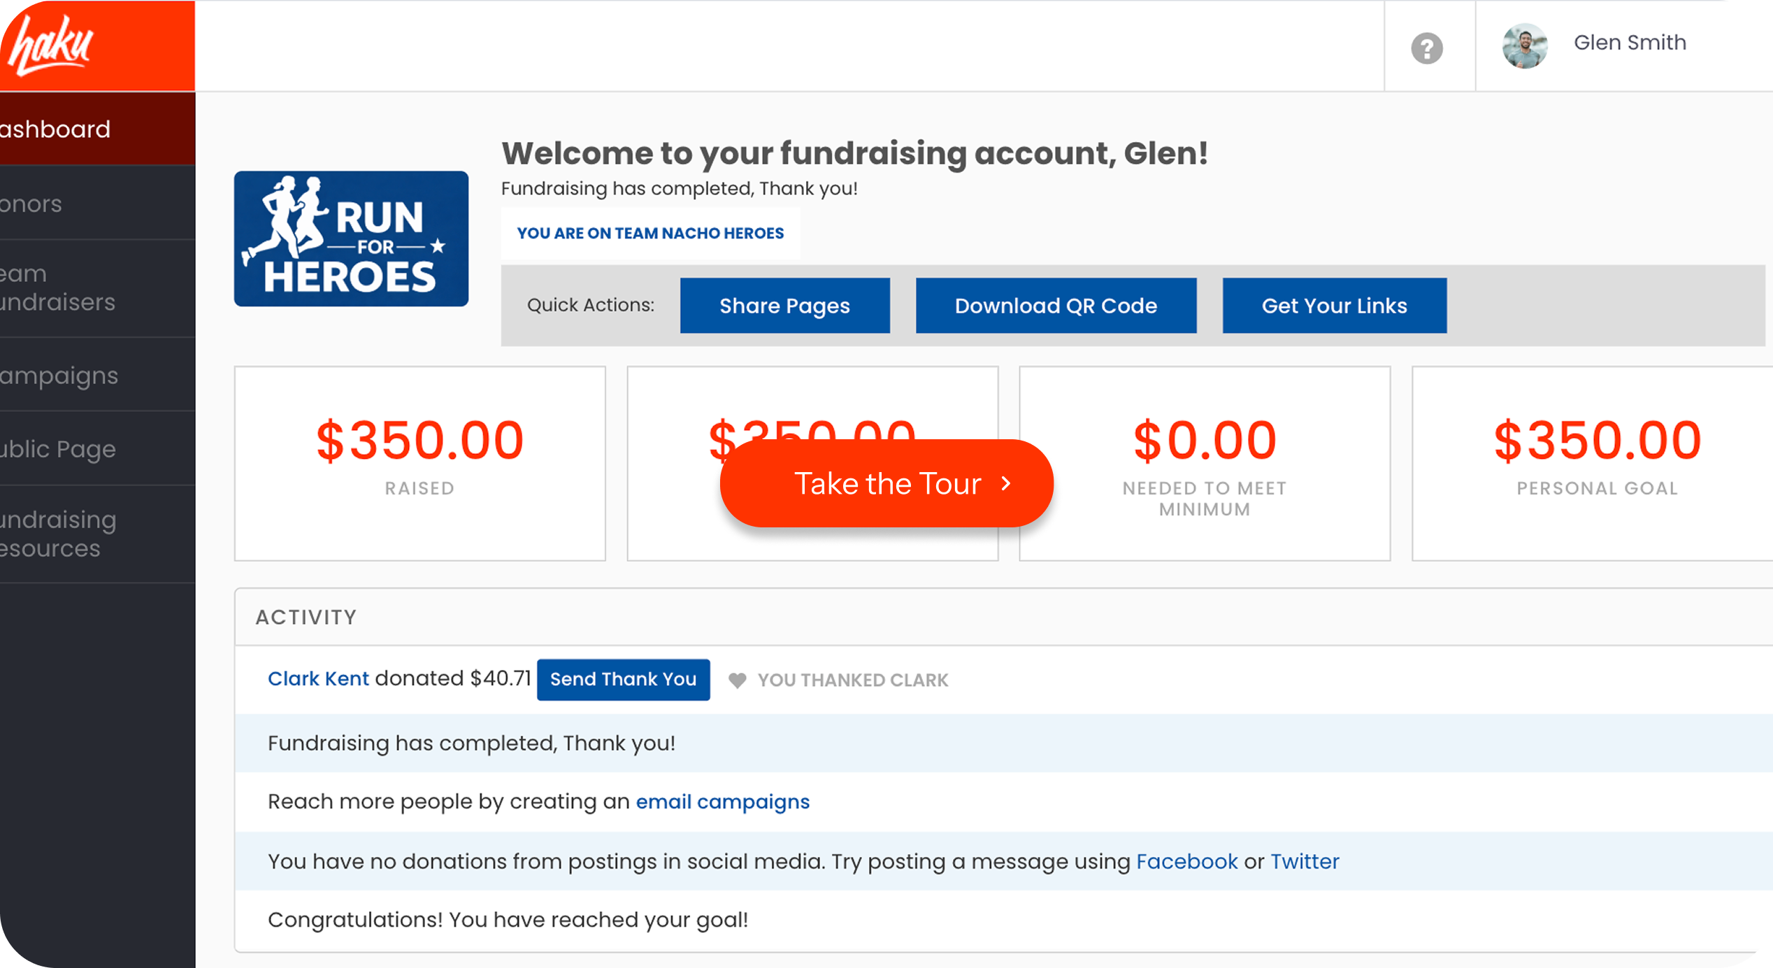
Task: Start the tour via Take the Tour
Action: coord(888,483)
